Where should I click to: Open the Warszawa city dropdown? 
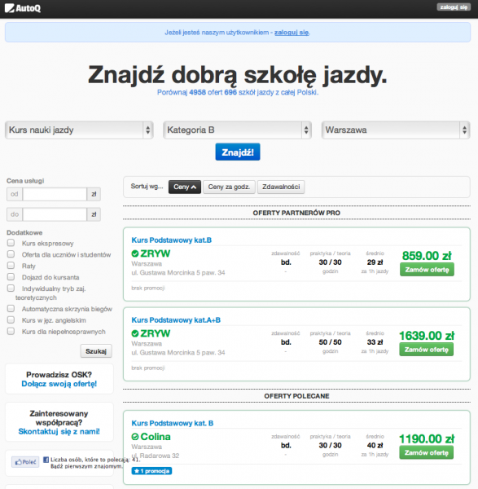coord(396,130)
